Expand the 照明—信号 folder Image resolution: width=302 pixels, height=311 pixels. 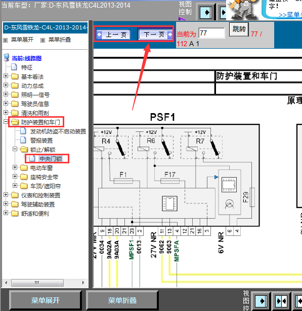[x=6, y=94]
